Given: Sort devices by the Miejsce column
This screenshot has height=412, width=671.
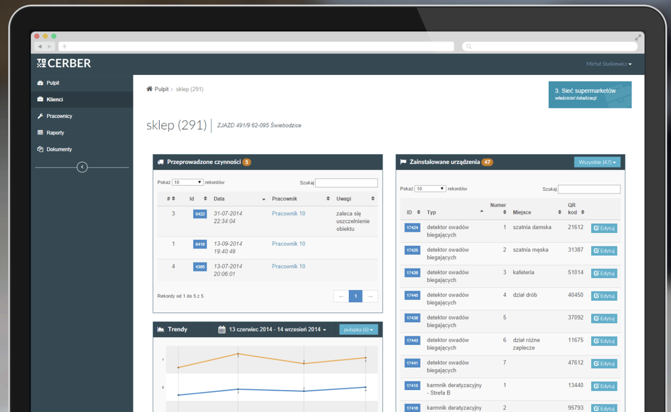Looking at the screenshot, I should pyautogui.click(x=537, y=212).
